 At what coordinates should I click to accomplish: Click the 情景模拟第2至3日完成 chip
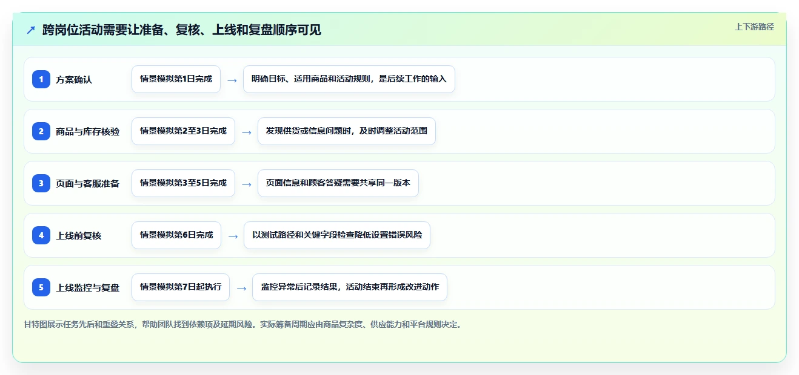183,131
